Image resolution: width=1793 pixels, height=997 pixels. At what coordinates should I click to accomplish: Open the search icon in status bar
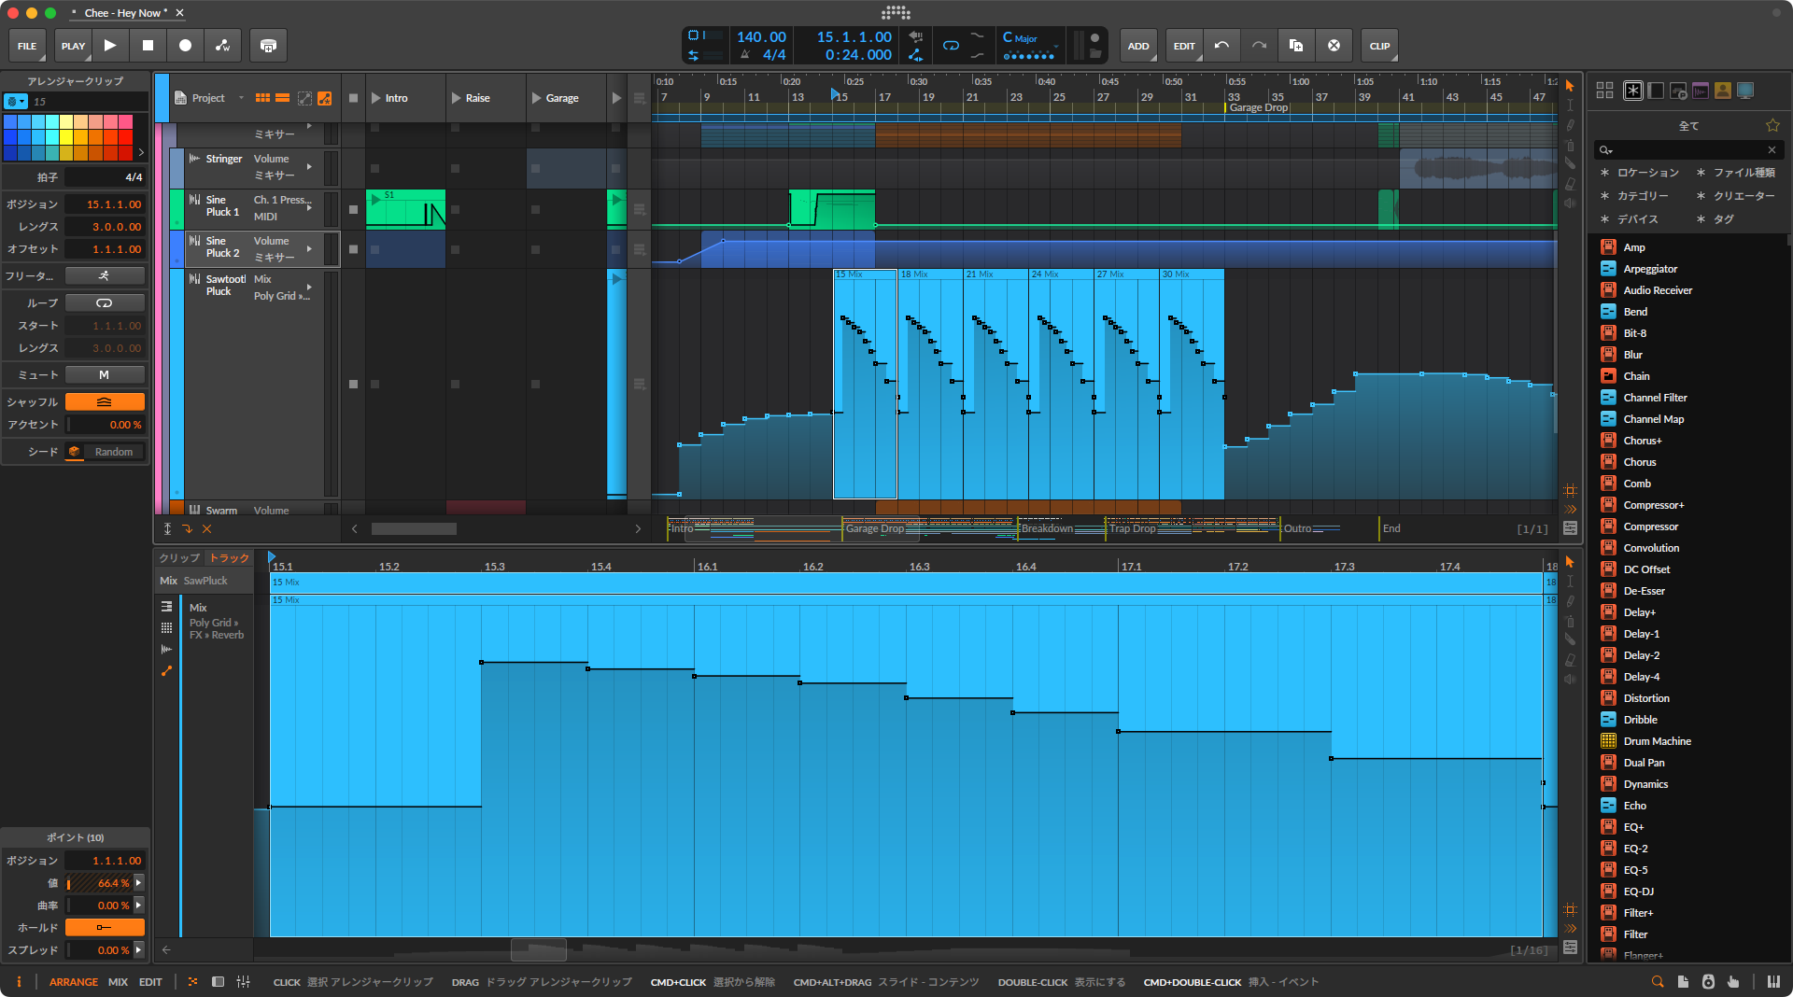tap(1658, 982)
